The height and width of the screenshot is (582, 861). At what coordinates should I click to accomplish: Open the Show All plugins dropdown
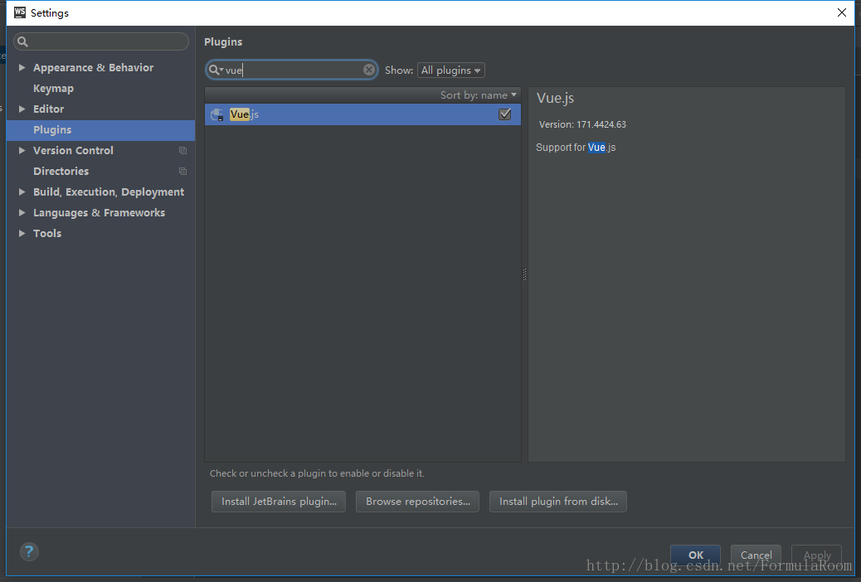click(x=450, y=70)
